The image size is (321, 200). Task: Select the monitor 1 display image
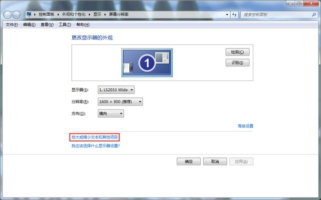click(x=146, y=63)
